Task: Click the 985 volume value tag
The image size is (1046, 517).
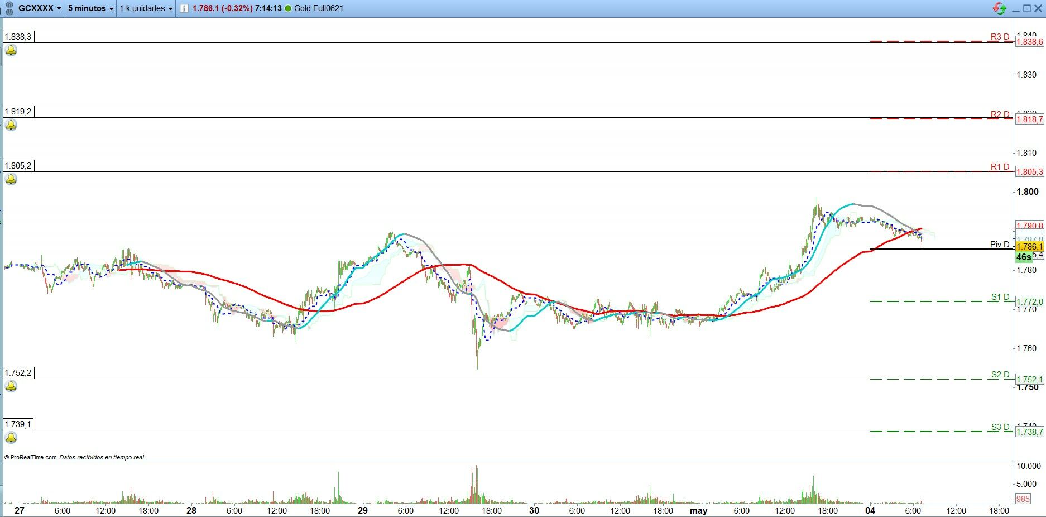Action: point(1023,499)
